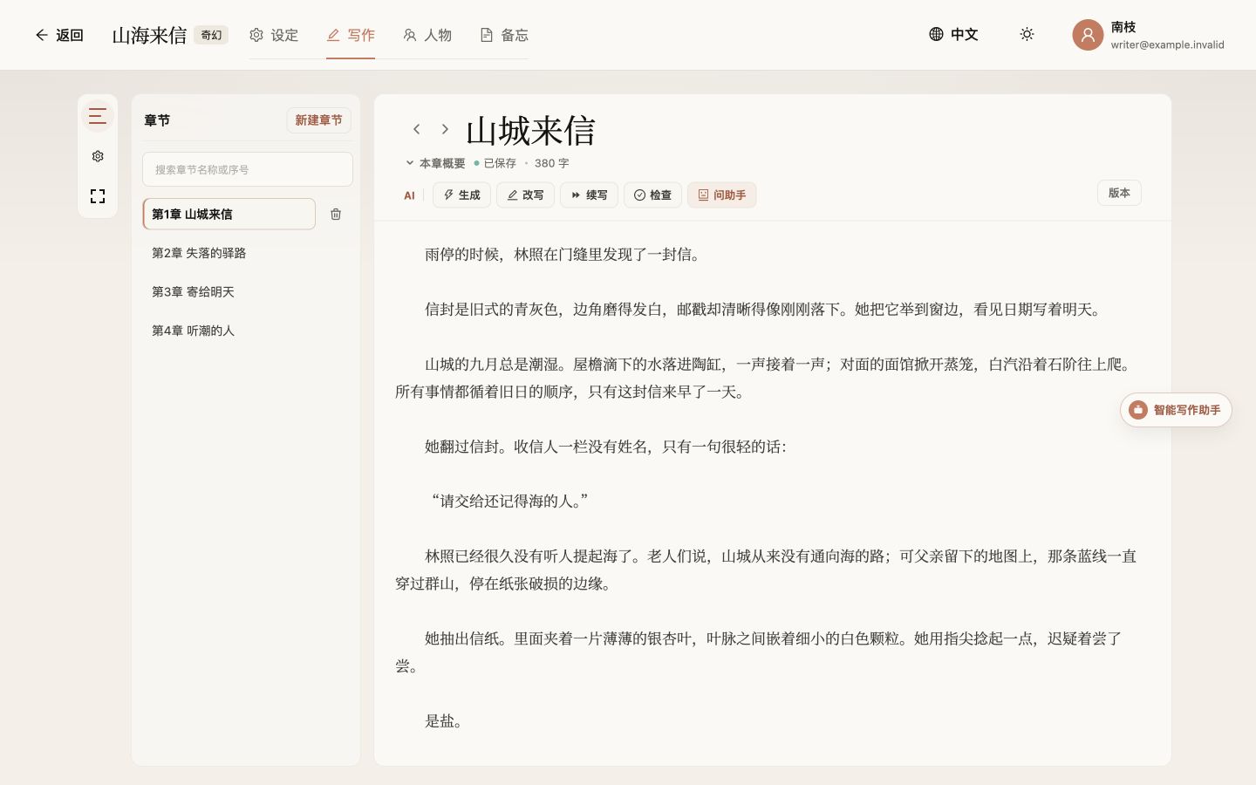Delete chapter 1 with the trash icon
This screenshot has height=785, width=1256.
click(x=336, y=214)
